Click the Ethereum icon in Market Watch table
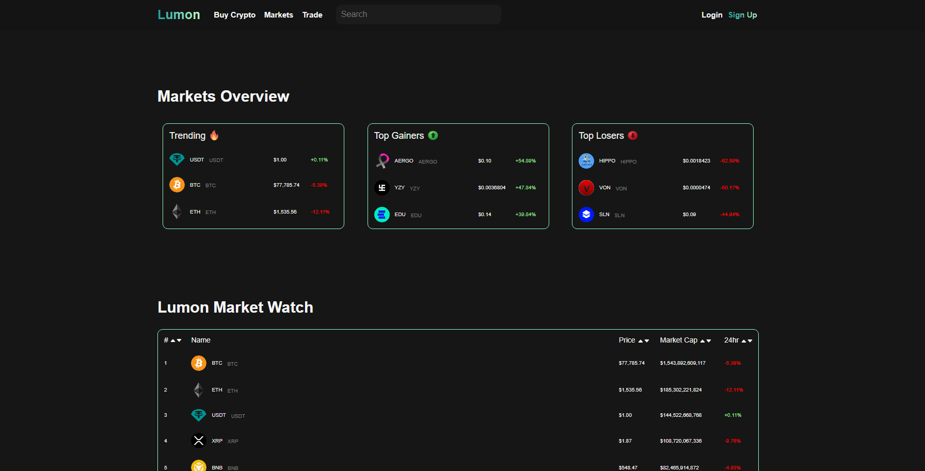 click(199, 390)
